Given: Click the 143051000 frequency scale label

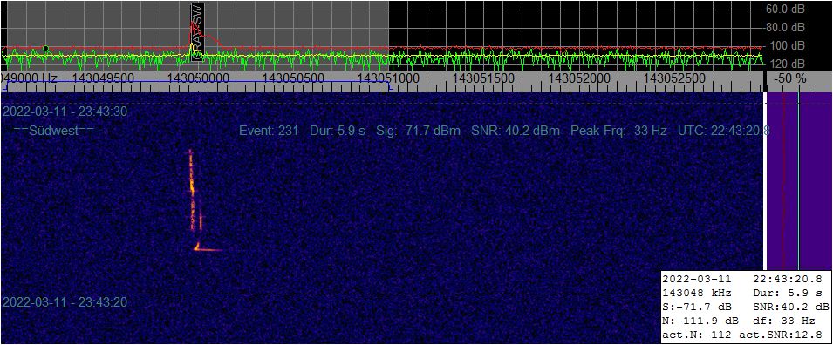Looking at the screenshot, I should point(389,78).
